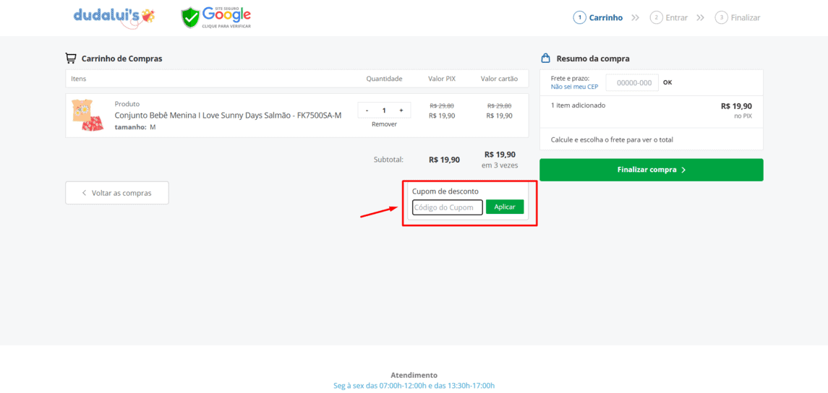Open the baby outfit product thumbnail
This screenshot has width=828, height=393.
pyautogui.click(x=87, y=115)
